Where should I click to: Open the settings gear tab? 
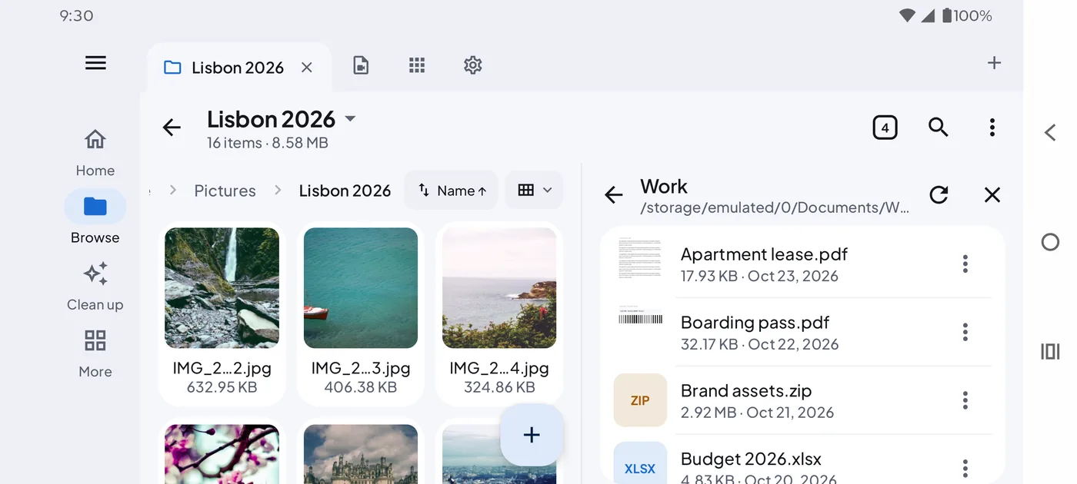tap(473, 65)
